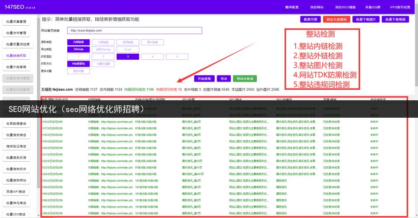Click the 53条/6条/20条/0条 cell
The height and width of the screenshot is (218, 418).
[146, 174]
